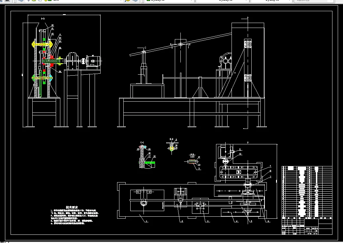Image resolution: width=343 pixels, height=243 pixels.
Task: Select the A-A 1:2.5 scale label
Action: [x=192, y=156]
